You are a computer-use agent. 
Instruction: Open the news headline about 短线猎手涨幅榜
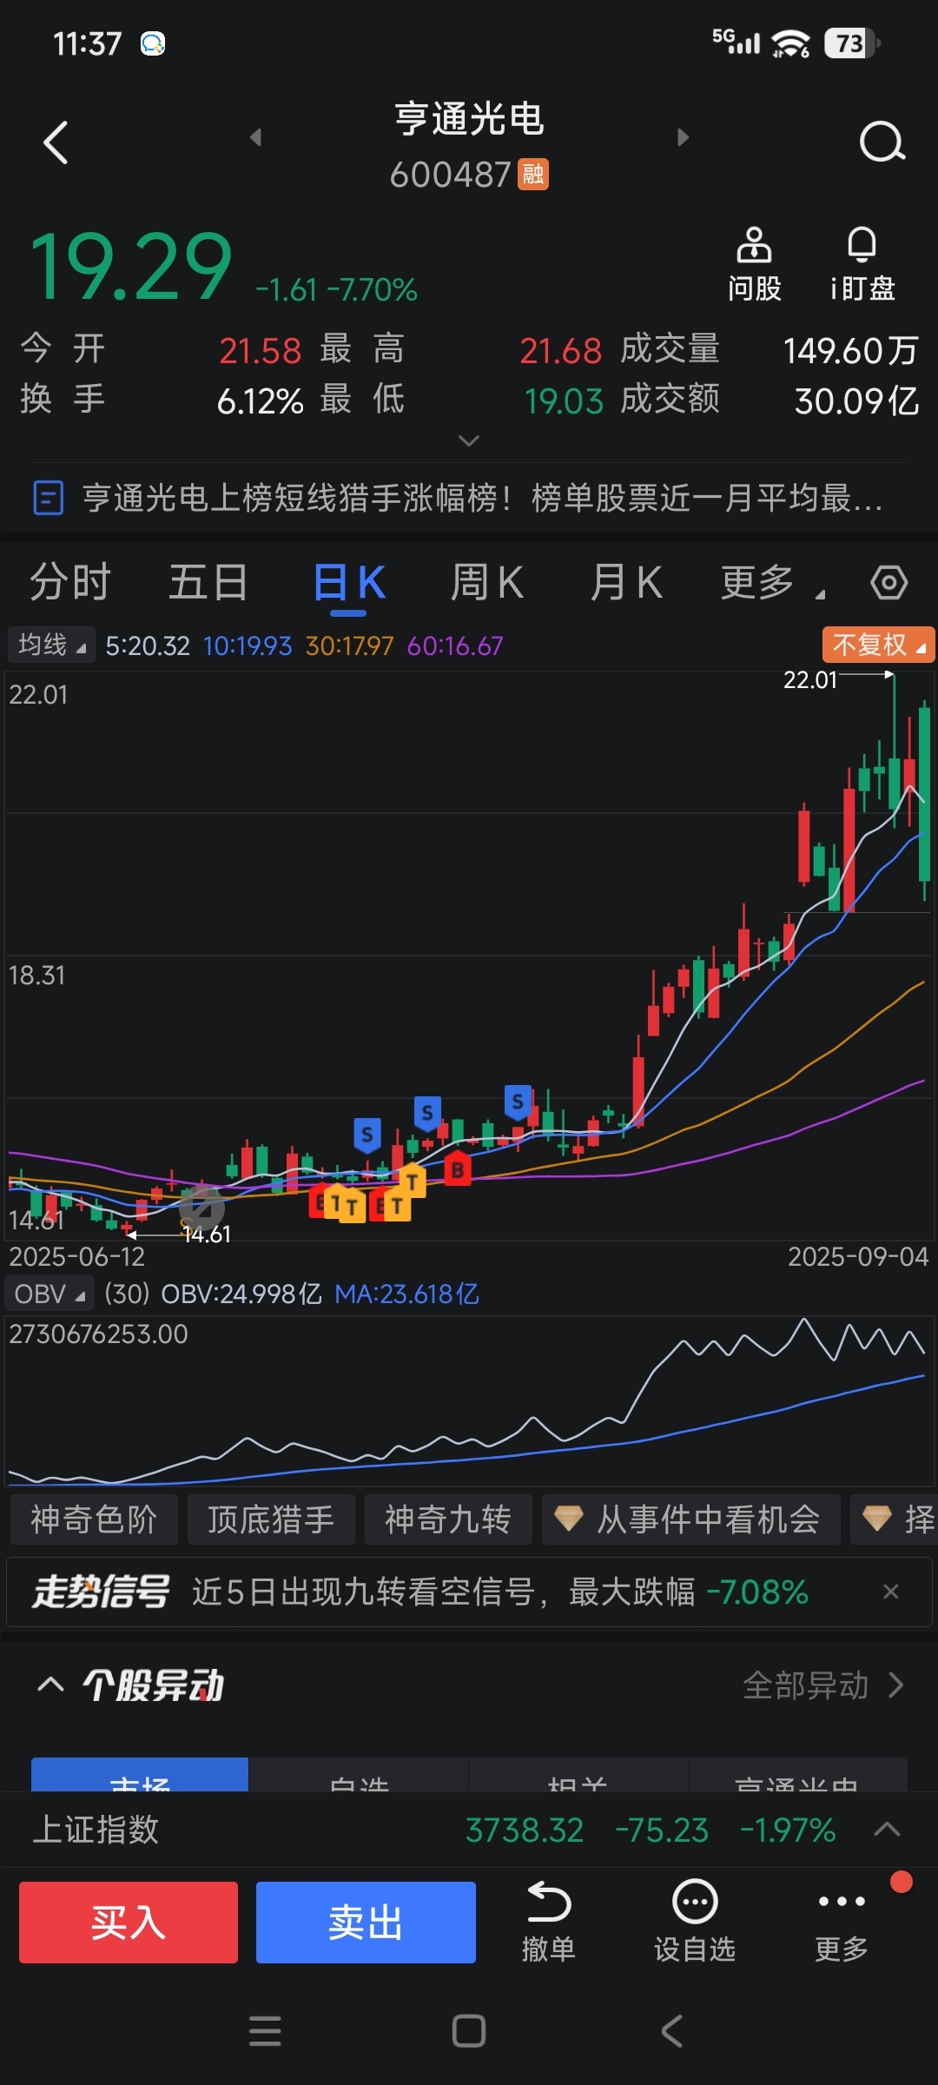(469, 499)
